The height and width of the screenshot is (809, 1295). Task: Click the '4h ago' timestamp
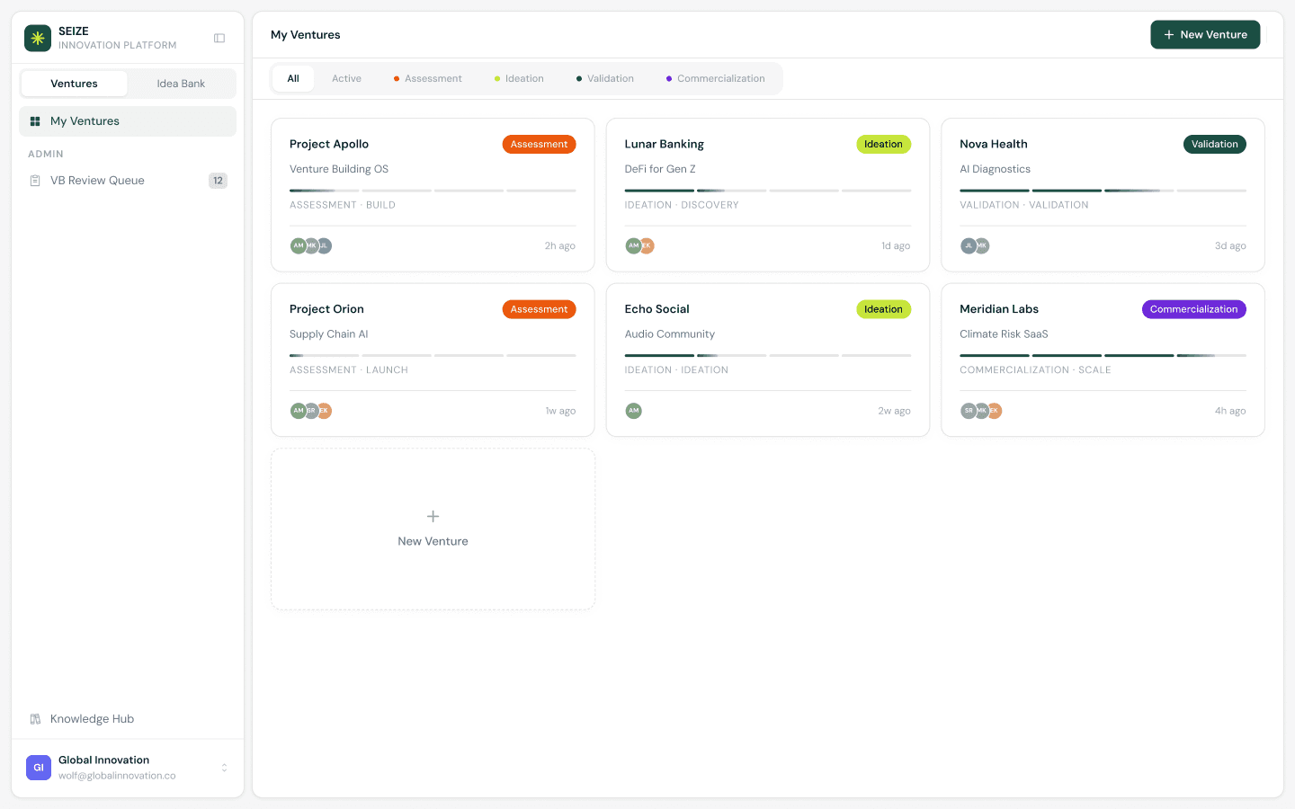pyautogui.click(x=1230, y=411)
